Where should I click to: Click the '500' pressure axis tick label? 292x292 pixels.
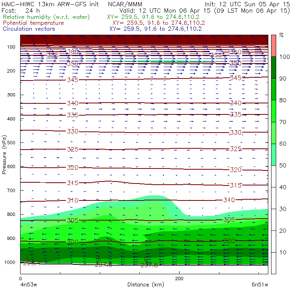pos(11,143)
